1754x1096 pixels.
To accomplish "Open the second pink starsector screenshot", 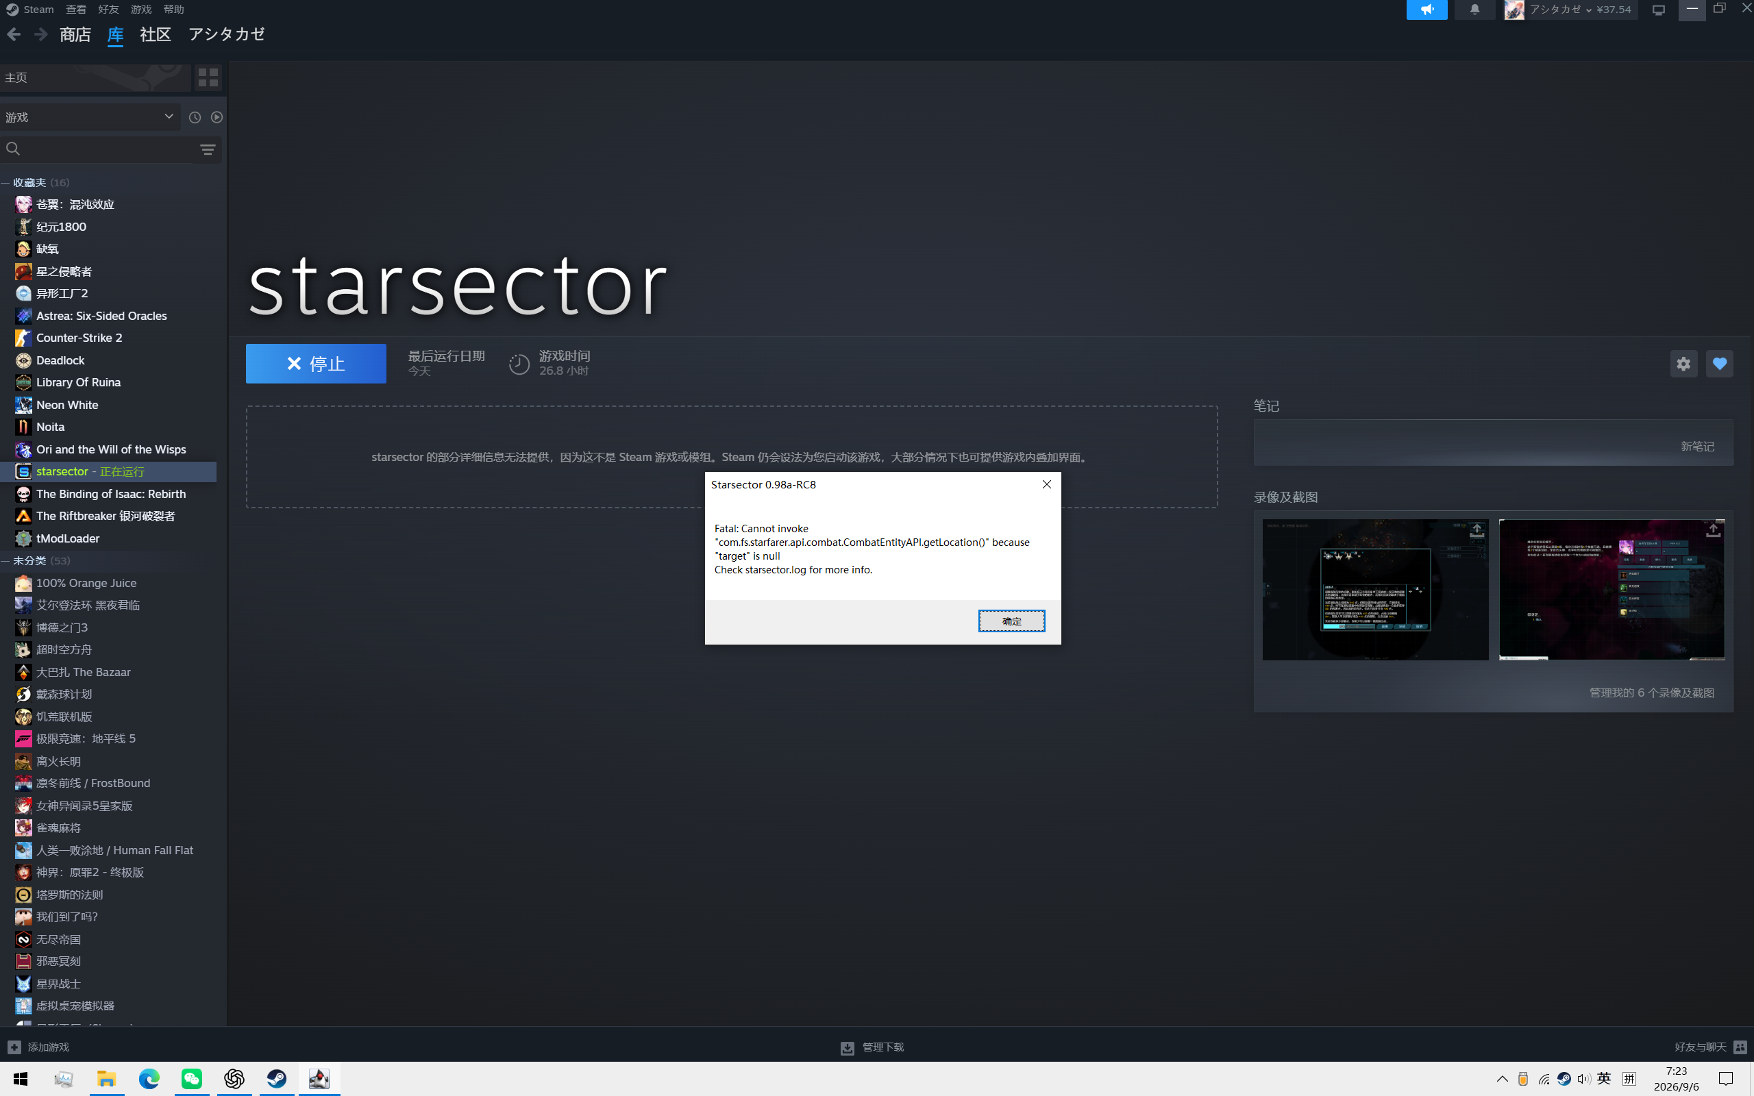I will click(x=1611, y=589).
